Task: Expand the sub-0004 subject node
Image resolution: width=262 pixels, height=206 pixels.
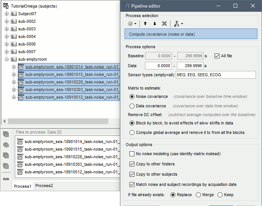Action: [x=6, y=37]
